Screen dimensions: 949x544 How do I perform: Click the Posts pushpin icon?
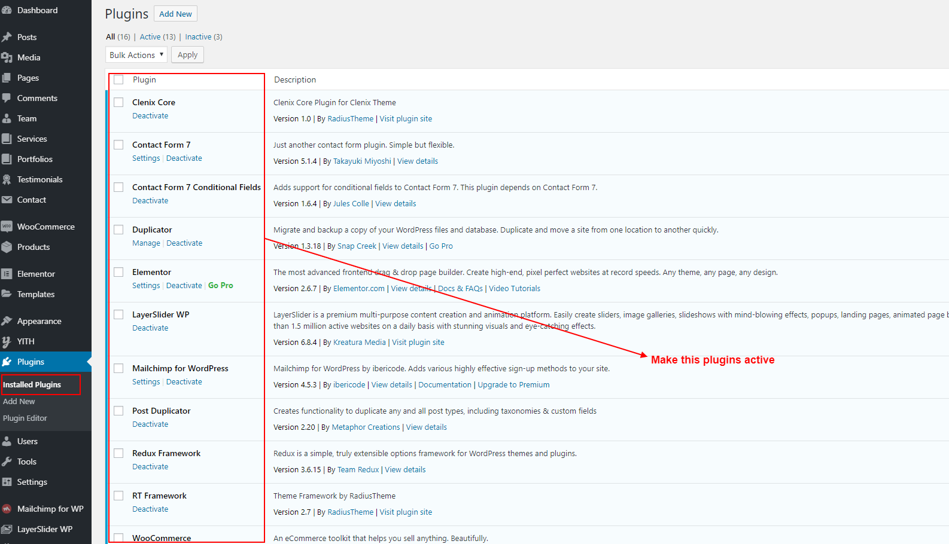click(7, 37)
